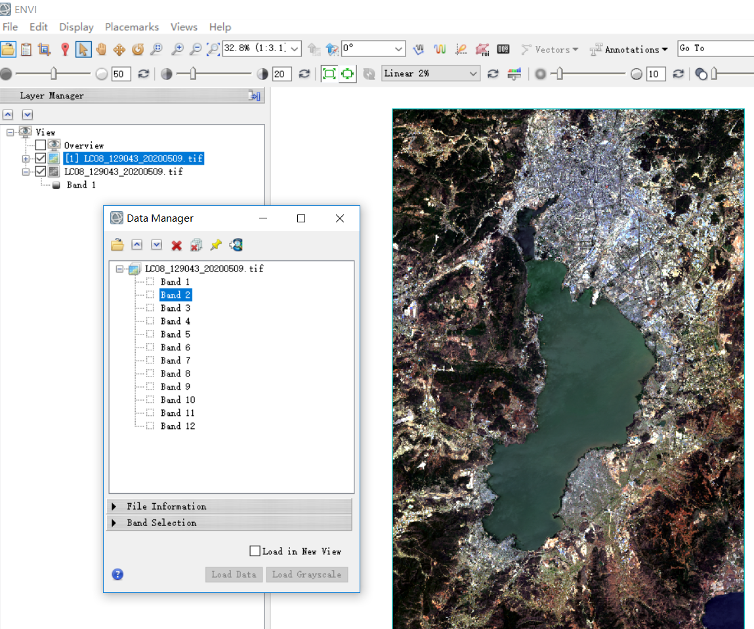Activate the cursor Select tool
The width and height of the screenshot is (754, 629).
[x=83, y=49]
